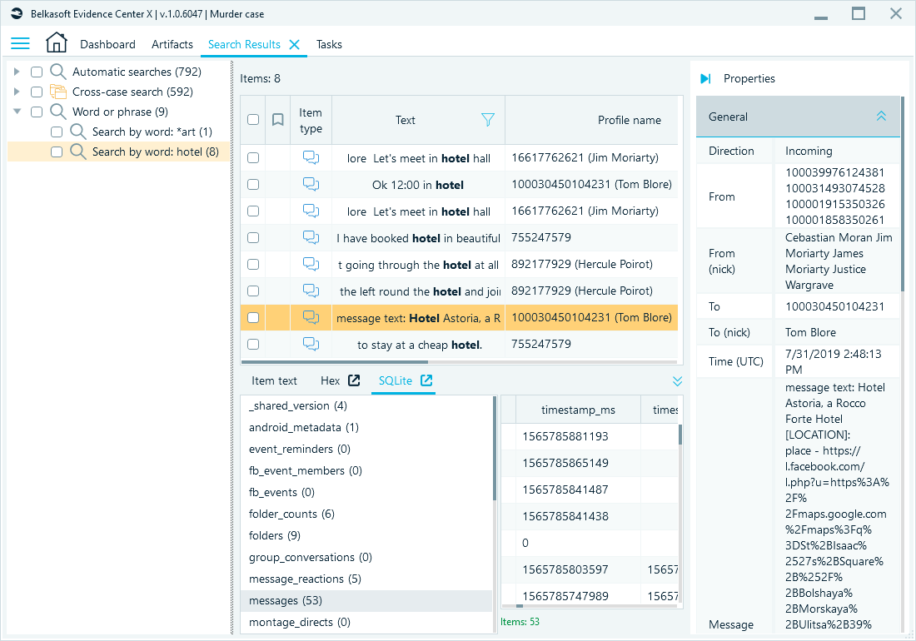
Task: Click the SQLite table list vertical scrollbar
Action: [x=495, y=449]
